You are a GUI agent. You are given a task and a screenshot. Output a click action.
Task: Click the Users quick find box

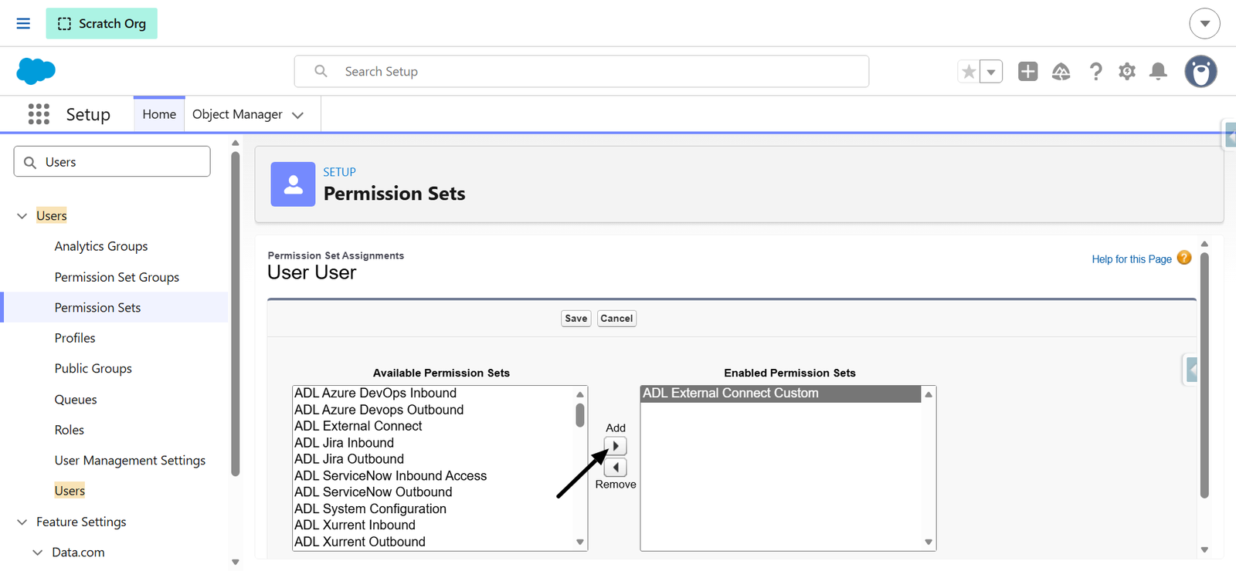click(112, 162)
